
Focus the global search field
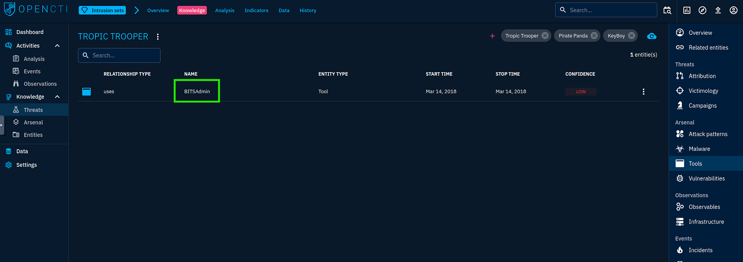606,10
